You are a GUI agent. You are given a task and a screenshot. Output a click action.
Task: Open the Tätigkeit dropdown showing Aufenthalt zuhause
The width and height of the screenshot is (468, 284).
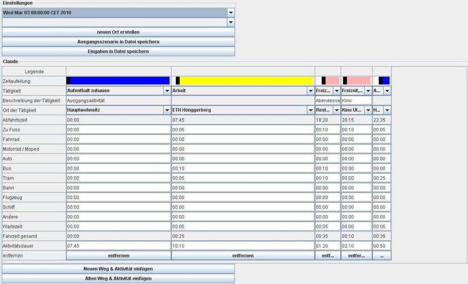pyautogui.click(x=167, y=90)
